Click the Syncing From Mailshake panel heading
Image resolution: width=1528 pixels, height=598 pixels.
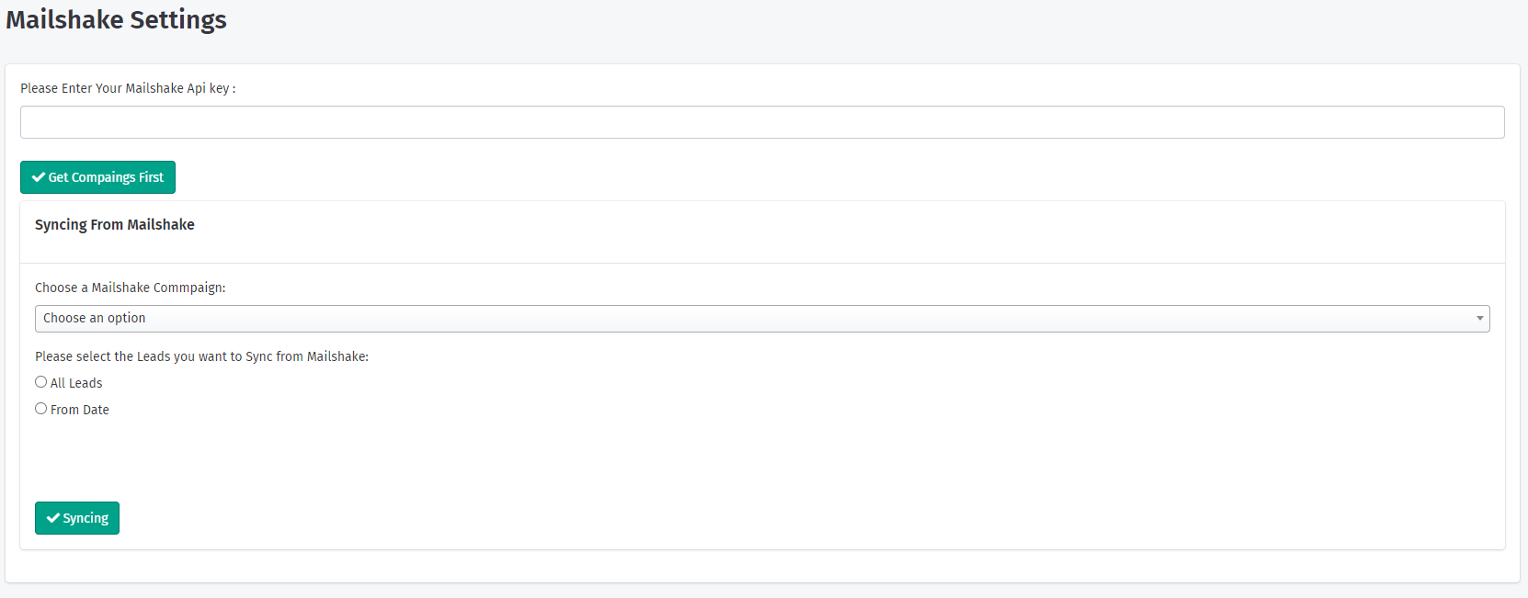(115, 224)
